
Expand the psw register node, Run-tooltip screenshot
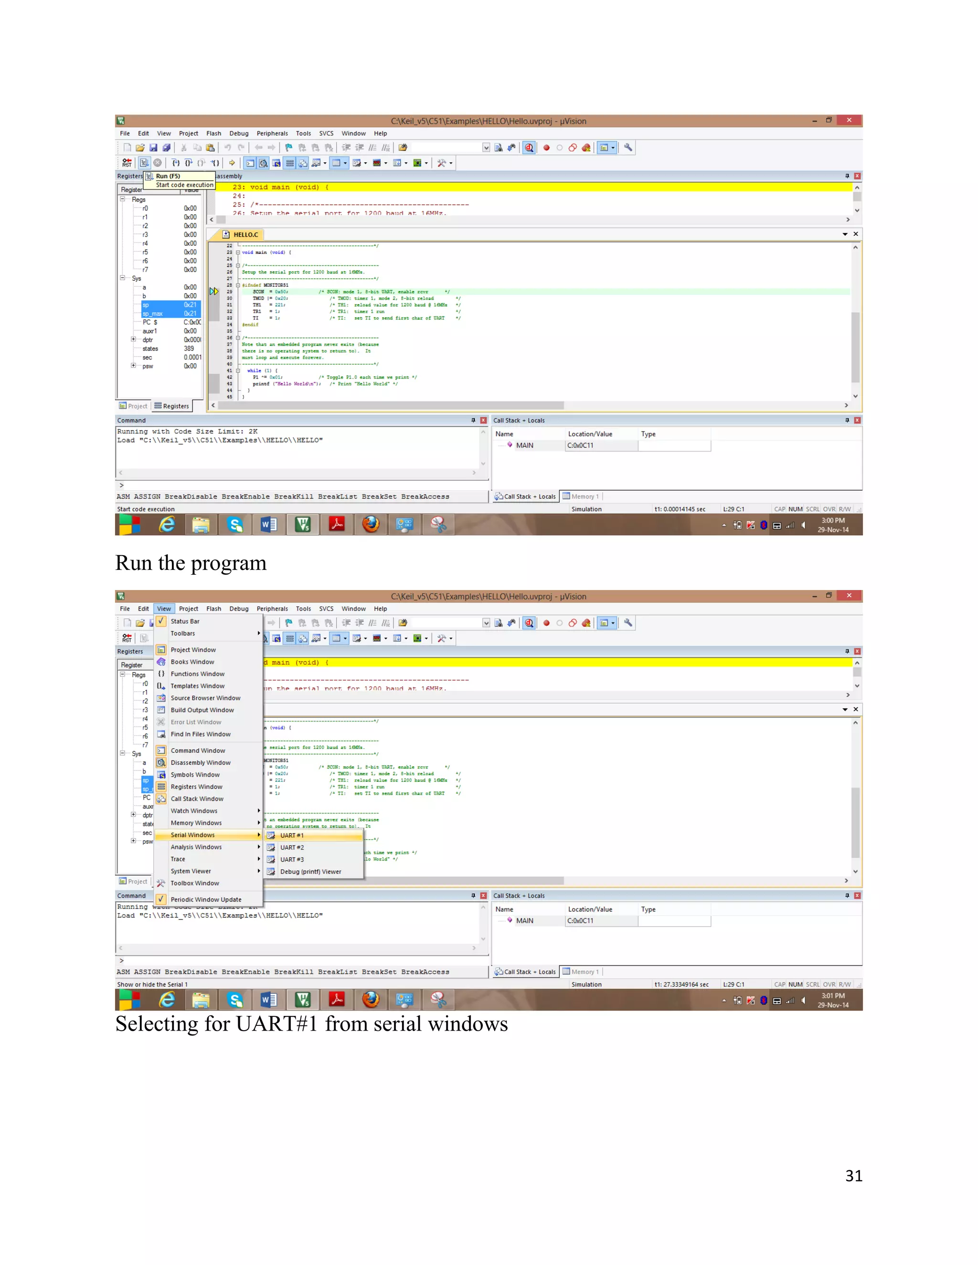click(x=133, y=366)
